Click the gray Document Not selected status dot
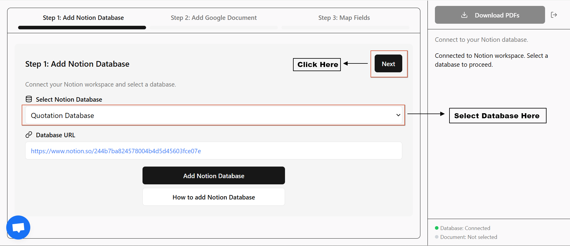Viewport: 570px width, 246px height. [x=437, y=237]
